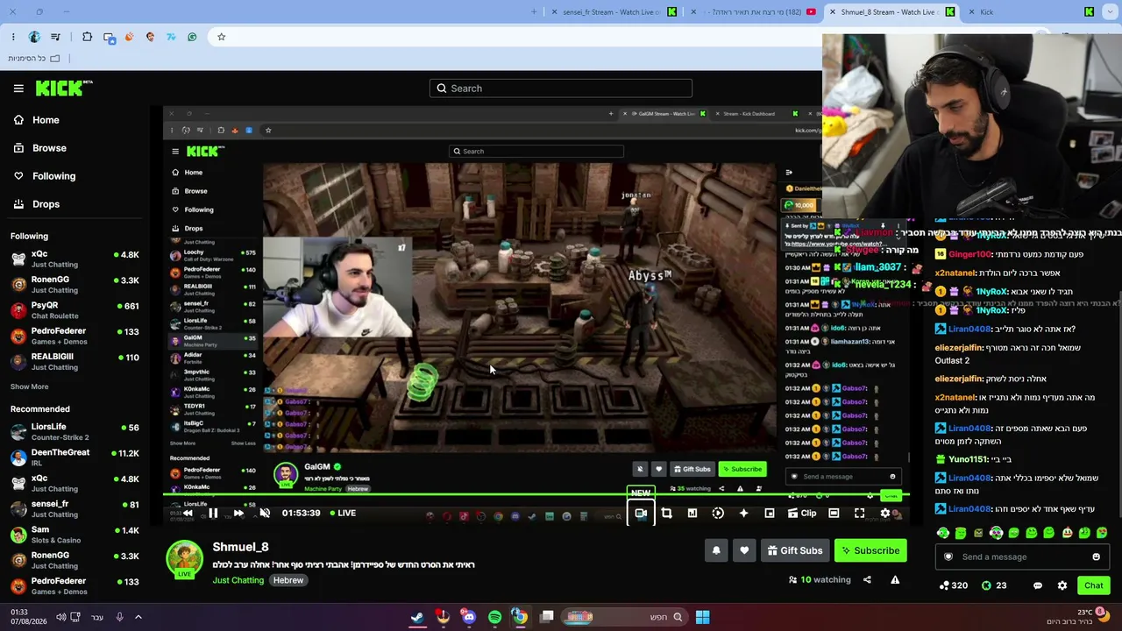Click the sparkle icon in player controls
The image size is (1122, 631).
click(x=744, y=514)
